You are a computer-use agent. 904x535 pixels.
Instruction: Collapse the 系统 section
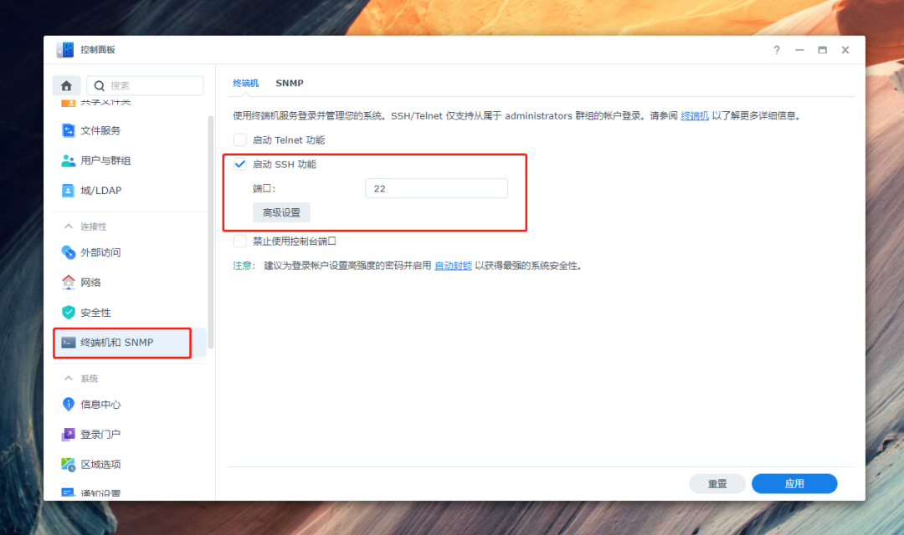click(69, 379)
